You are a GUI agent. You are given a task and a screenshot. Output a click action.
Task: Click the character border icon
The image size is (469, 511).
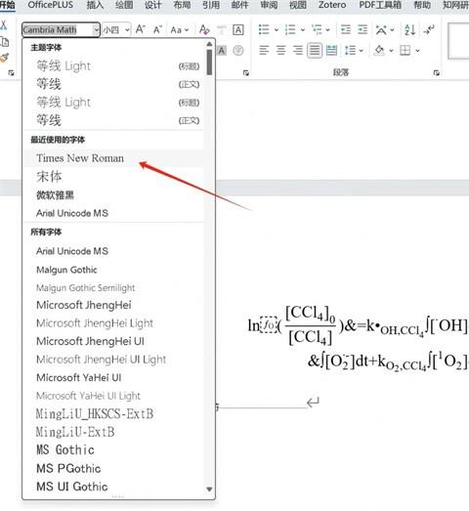(x=238, y=29)
